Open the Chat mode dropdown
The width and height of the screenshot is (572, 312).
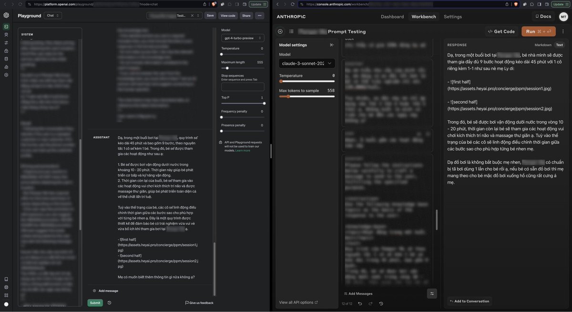coord(52,15)
